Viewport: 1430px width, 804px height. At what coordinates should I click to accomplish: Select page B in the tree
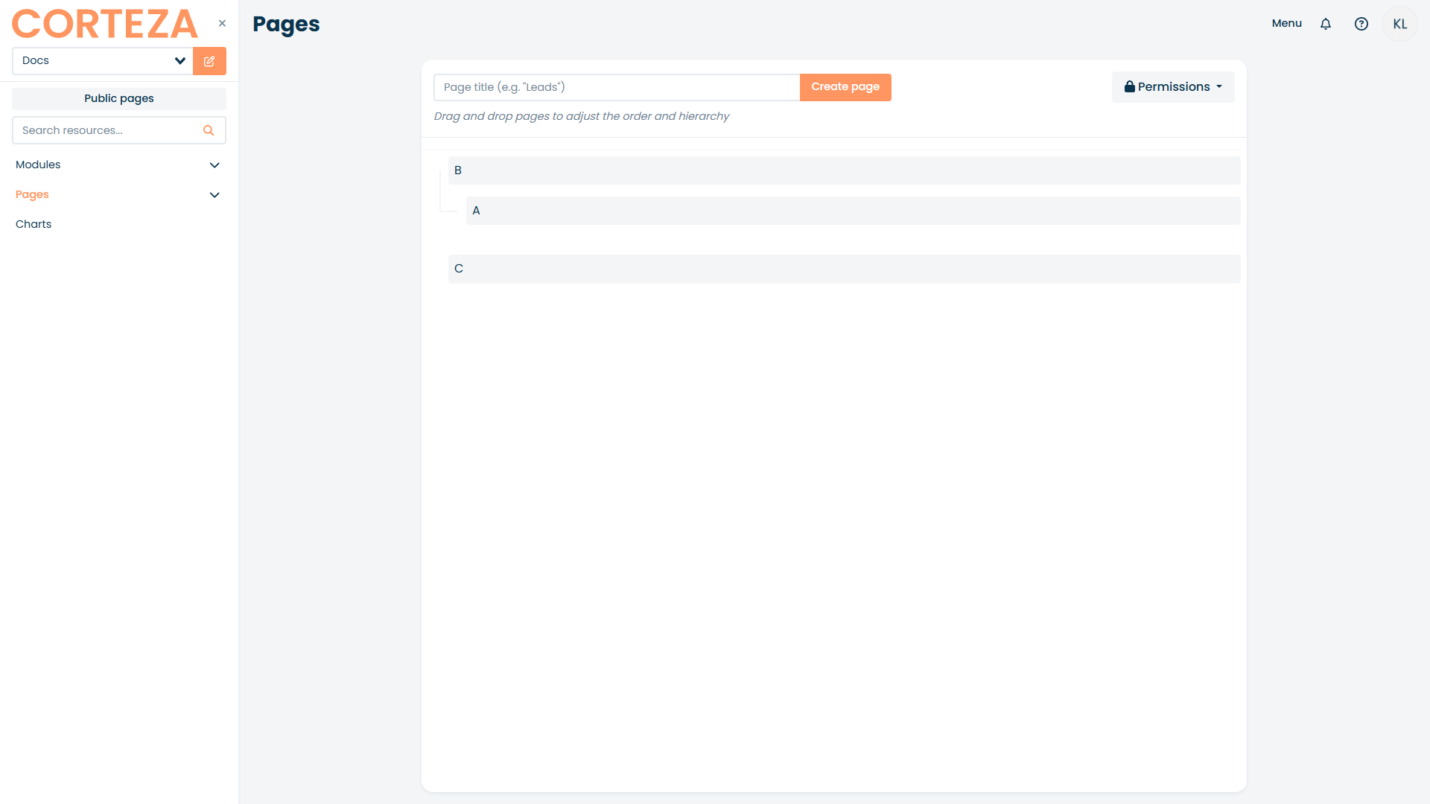click(x=844, y=170)
